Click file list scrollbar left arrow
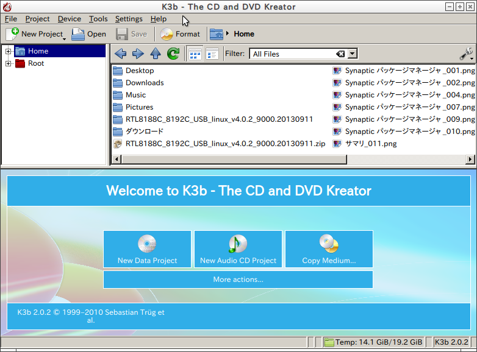 tap(117, 159)
